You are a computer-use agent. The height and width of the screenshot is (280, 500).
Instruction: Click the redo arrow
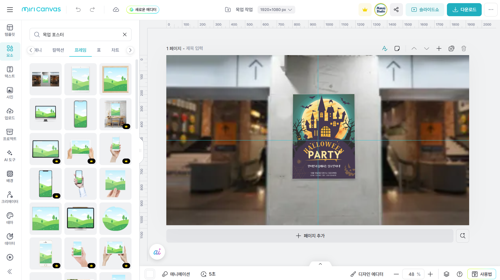click(x=92, y=10)
